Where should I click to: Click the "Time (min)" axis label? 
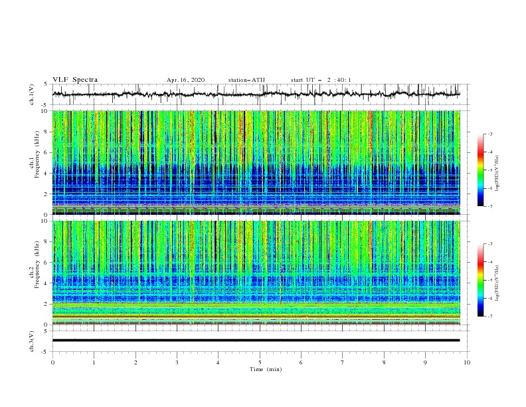pos(266,369)
